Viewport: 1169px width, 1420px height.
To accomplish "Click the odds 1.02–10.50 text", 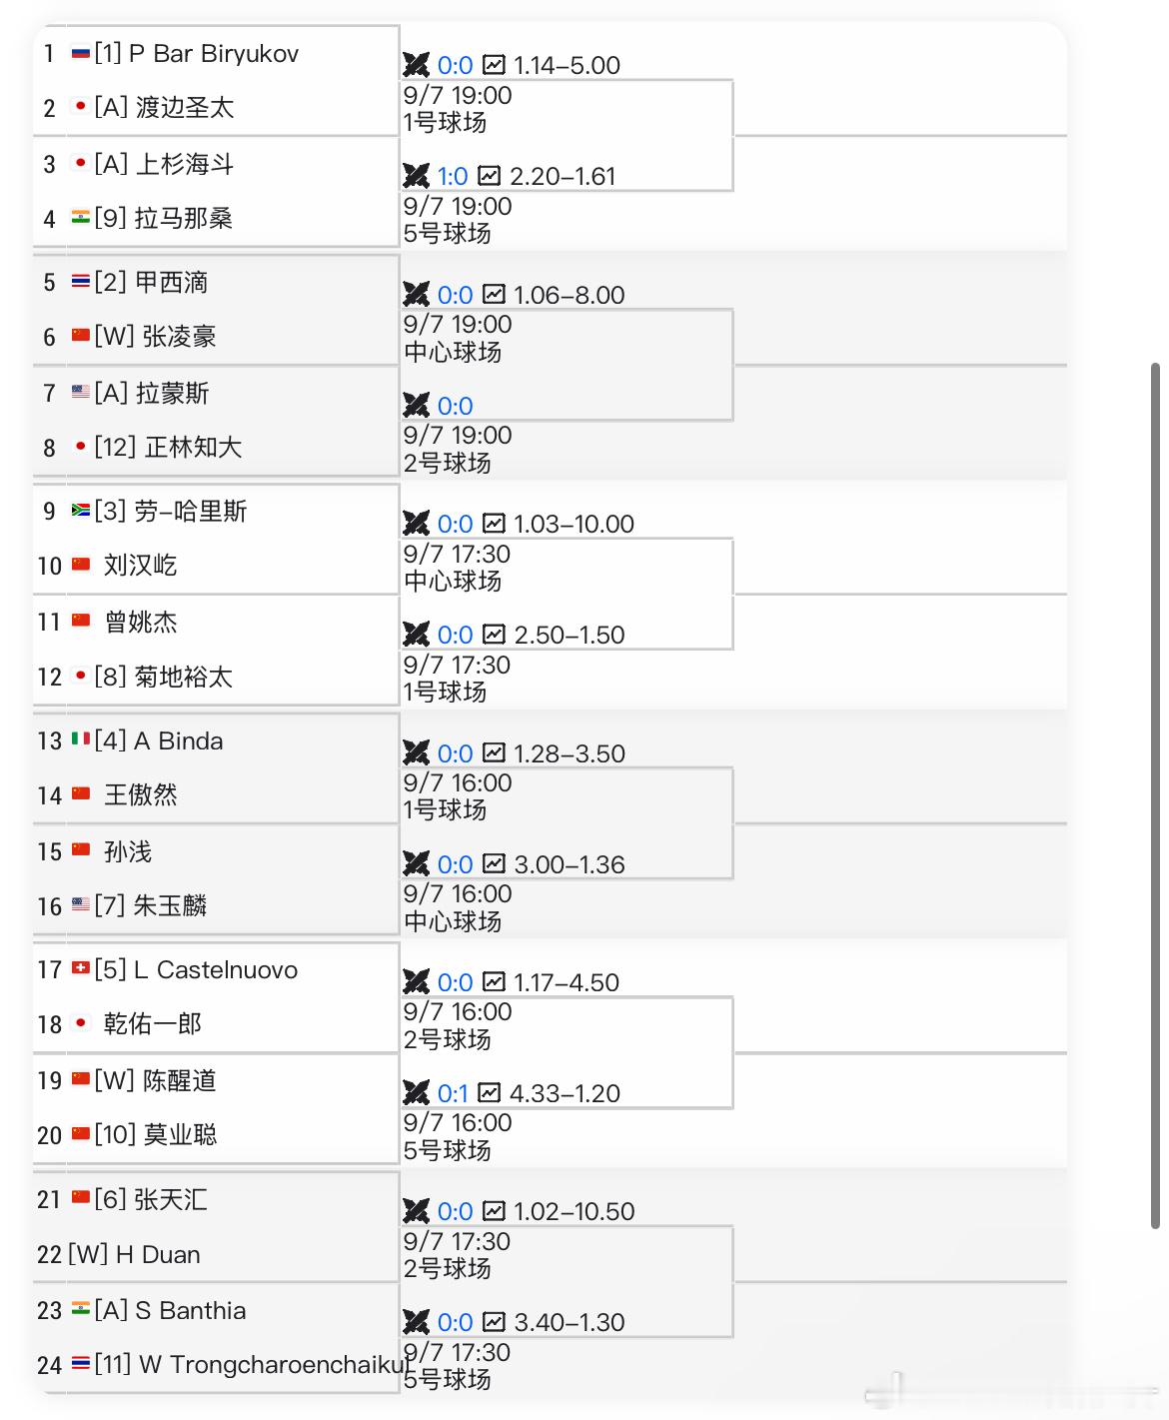I will (x=574, y=1211).
